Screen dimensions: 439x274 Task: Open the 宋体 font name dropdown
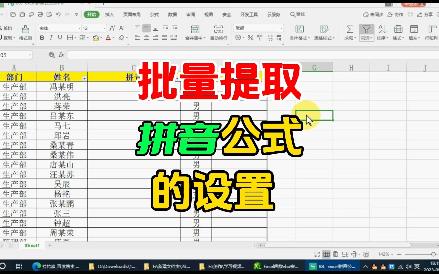[80, 28]
